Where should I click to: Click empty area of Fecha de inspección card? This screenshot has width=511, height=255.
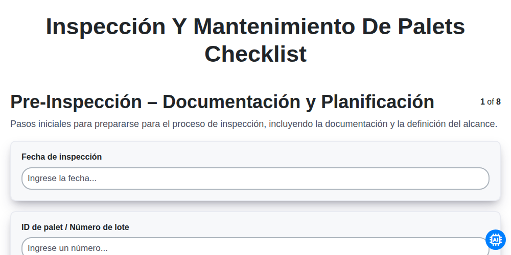[293, 157]
